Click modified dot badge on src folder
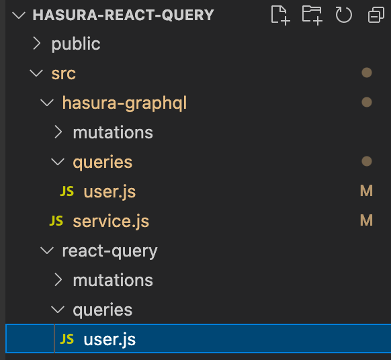 pyautogui.click(x=367, y=73)
